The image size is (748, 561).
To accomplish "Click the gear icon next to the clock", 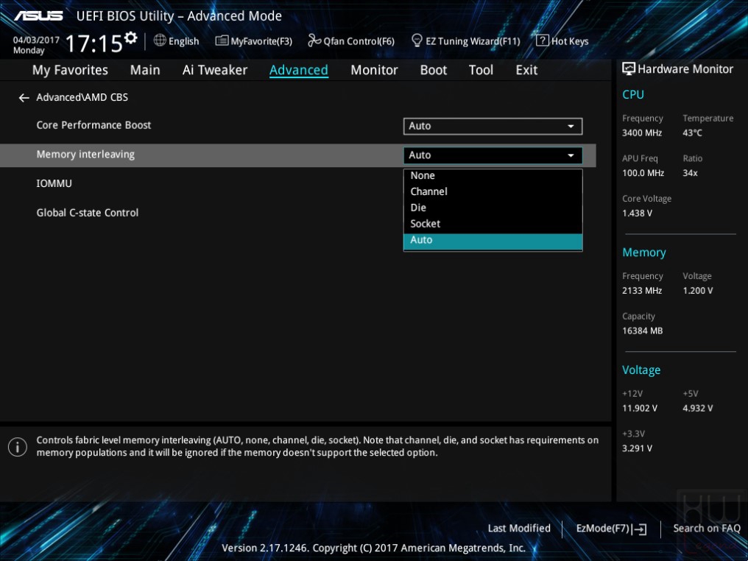I will point(131,38).
